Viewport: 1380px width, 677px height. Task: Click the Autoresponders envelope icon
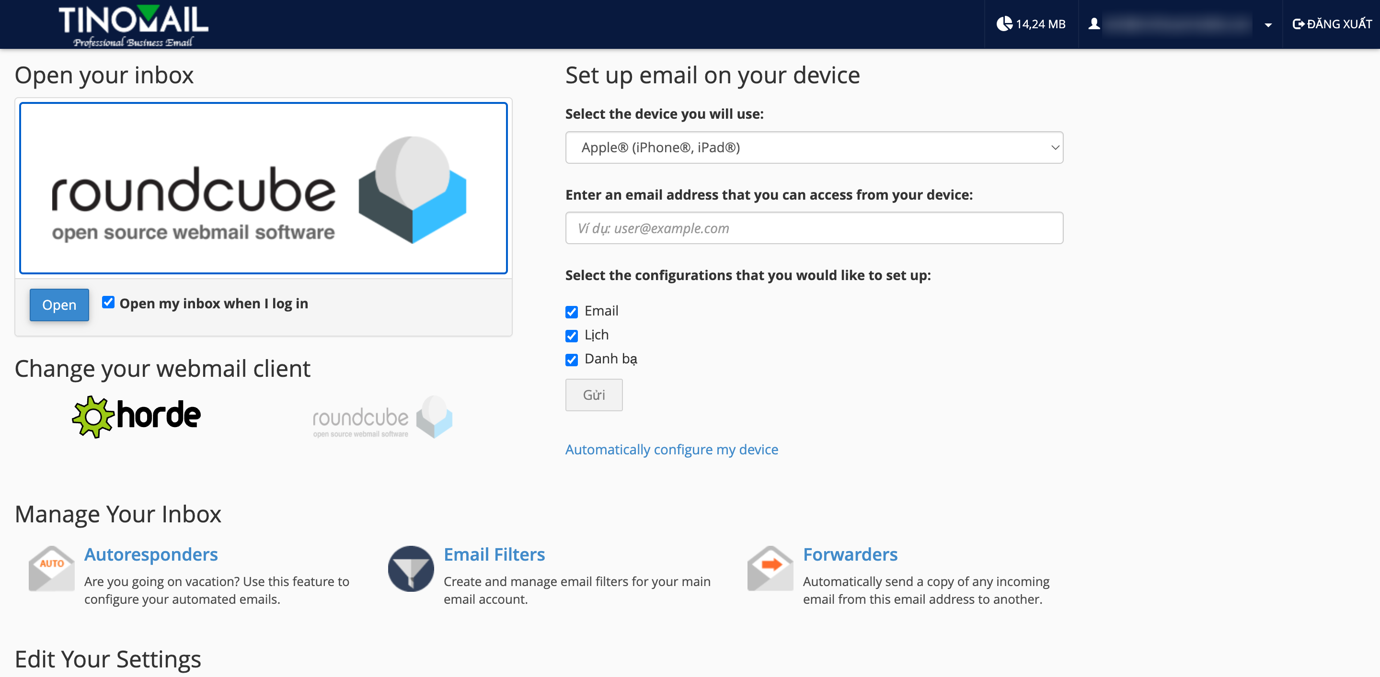pyautogui.click(x=51, y=568)
